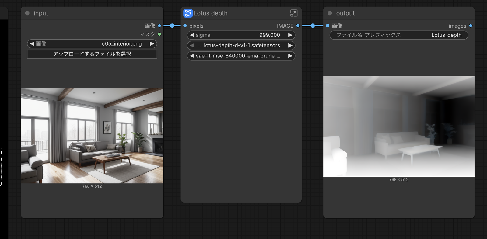Image resolution: width=487 pixels, height=239 pixels.
Task: Click the input node title
Action: (41, 13)
